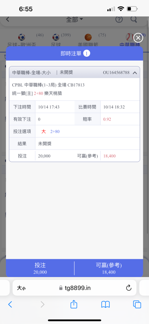The image size is (149, 324).
Task: Tap the 可贏(參考) 18,400 footer
Action: click(109, 268)
